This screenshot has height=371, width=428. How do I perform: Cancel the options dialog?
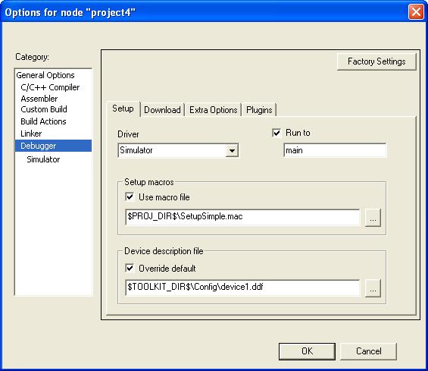[368, 351]
